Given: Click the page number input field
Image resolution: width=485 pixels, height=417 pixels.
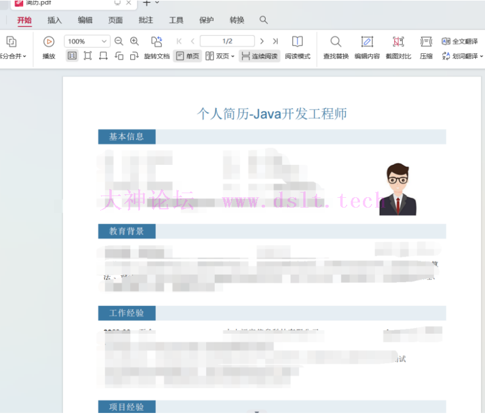Looking at the screenshot, I should pos(227,41).
